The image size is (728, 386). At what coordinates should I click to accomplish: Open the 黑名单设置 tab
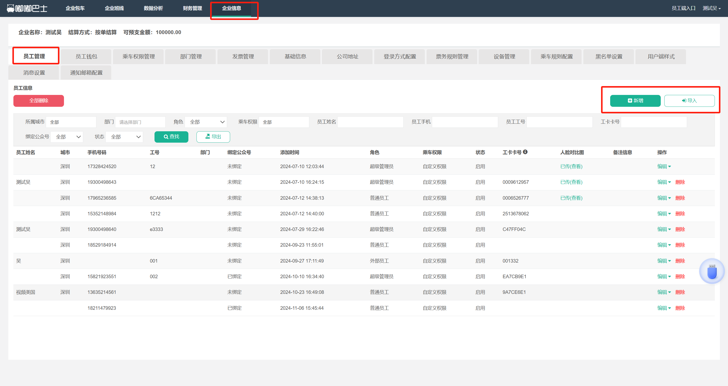[609, 57]
